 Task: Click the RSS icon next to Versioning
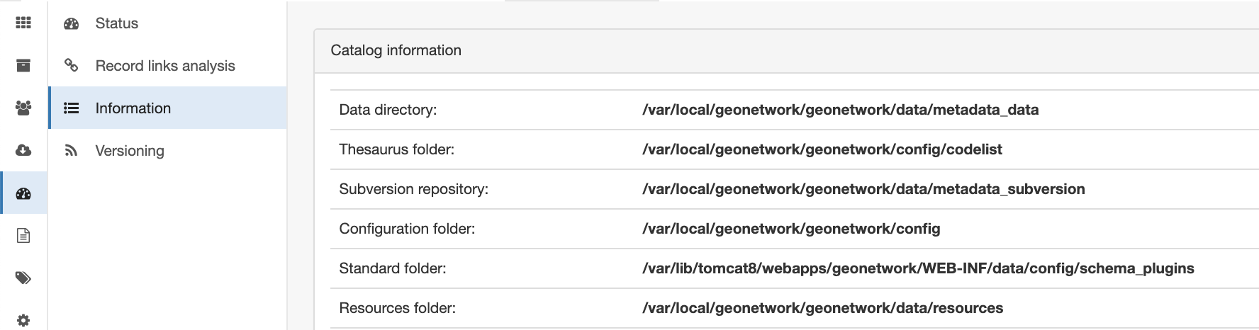click(71, 150)
